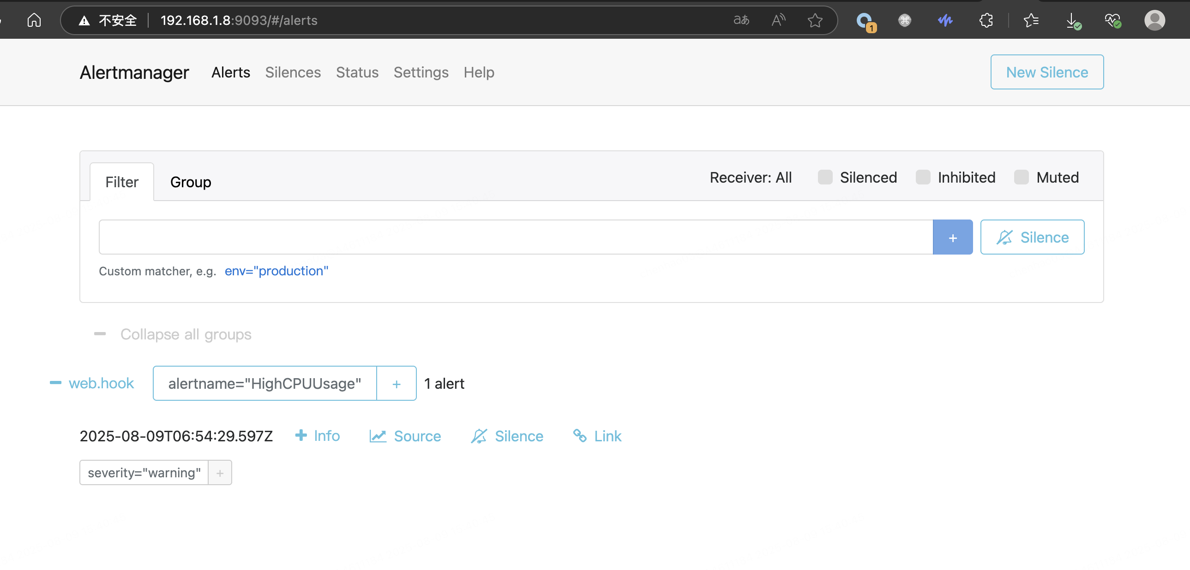Open the alert Source graph link

coord(405,436)
